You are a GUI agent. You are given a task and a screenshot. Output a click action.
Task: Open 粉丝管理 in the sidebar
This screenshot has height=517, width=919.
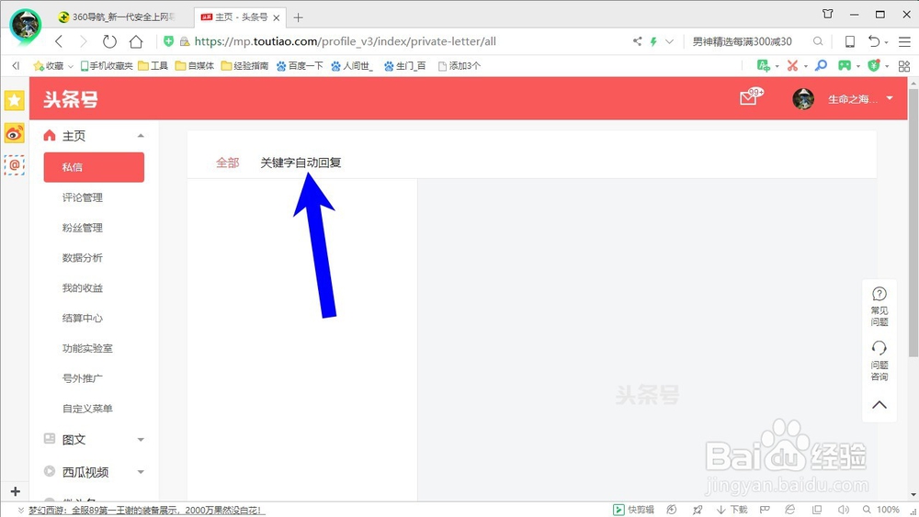pyautogui.click(x=83, y=228)
